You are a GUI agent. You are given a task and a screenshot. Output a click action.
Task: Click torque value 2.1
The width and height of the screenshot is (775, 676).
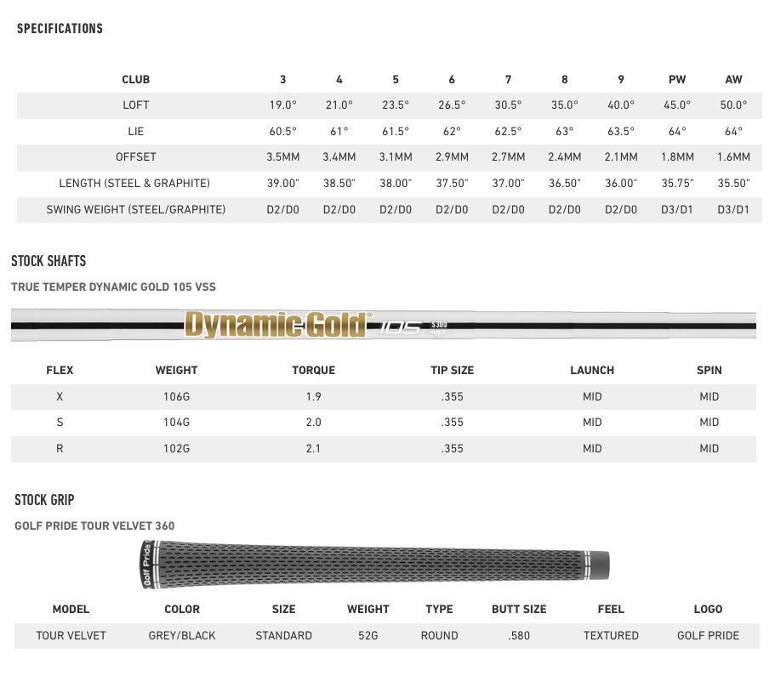click(x=313, y=449)
